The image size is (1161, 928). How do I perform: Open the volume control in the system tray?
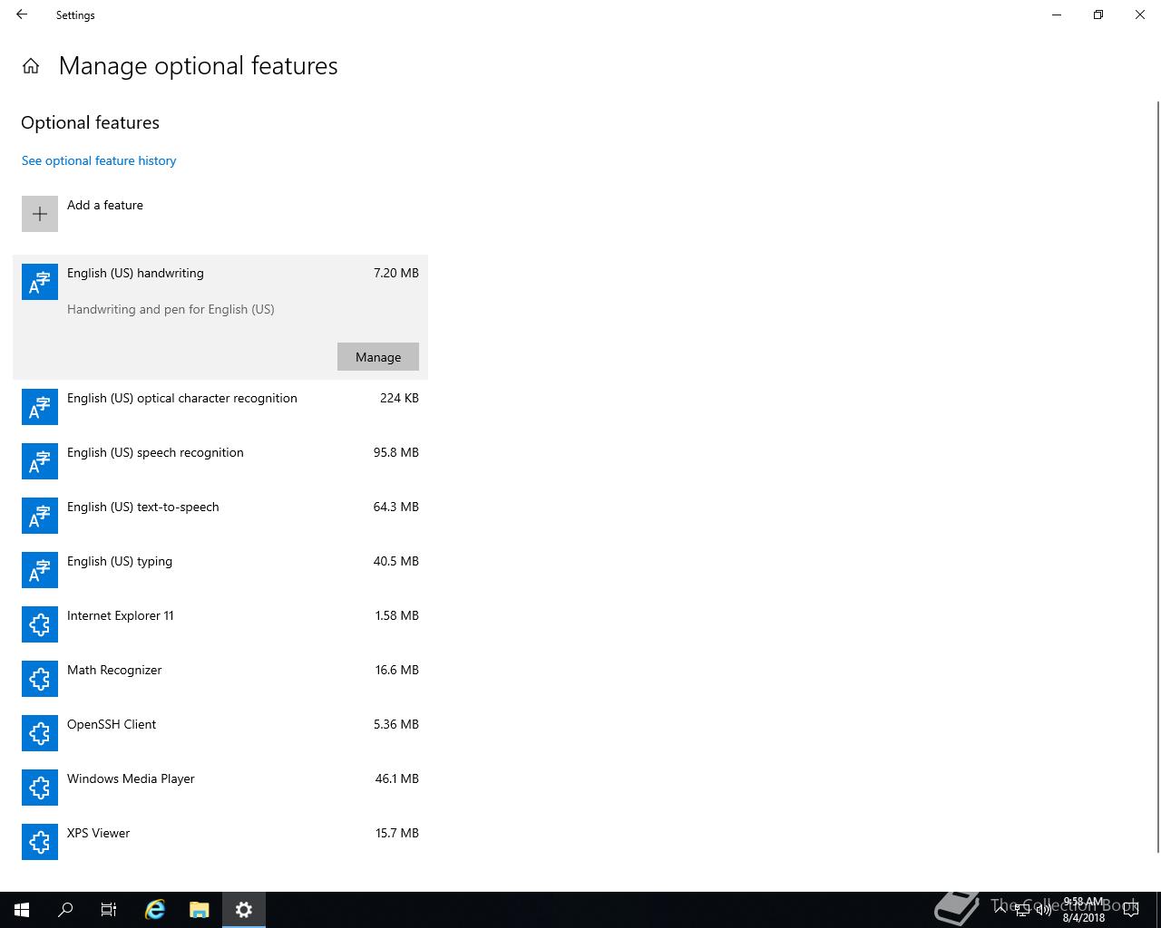tap(1044, 910)
